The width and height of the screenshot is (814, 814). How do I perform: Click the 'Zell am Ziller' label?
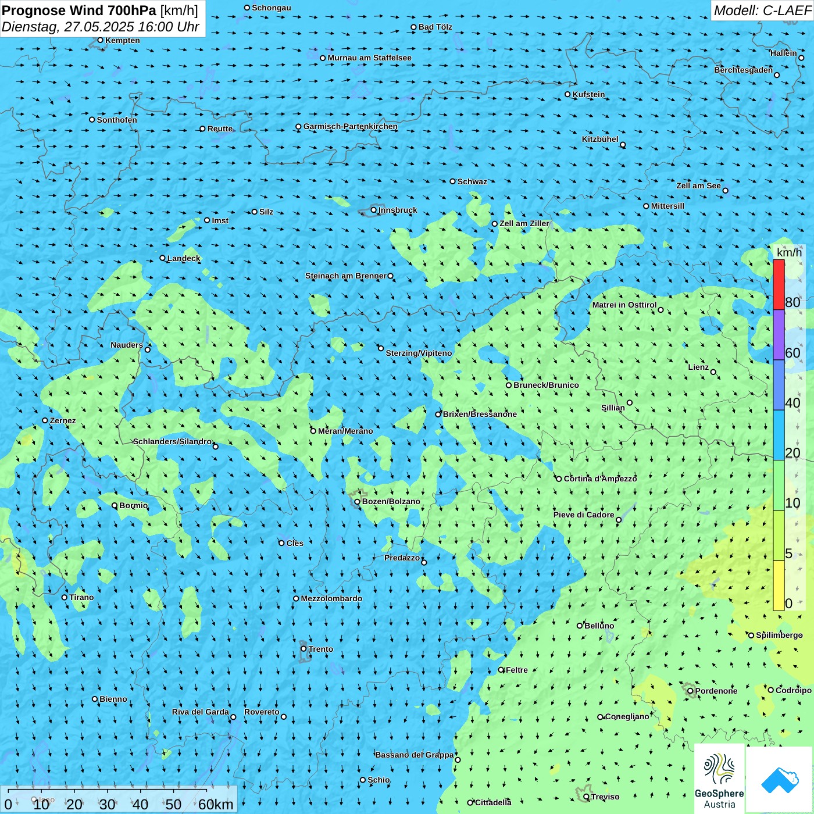524,223
